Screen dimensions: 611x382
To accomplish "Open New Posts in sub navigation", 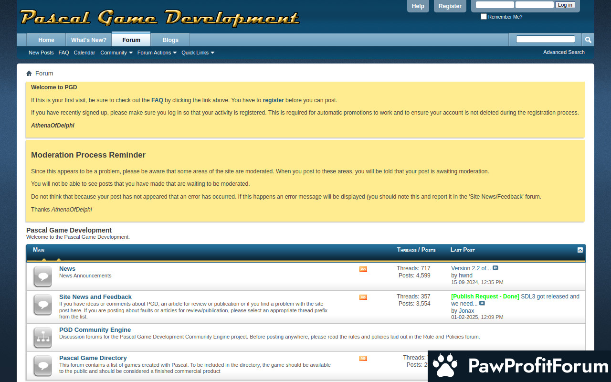I will pos(41,53).
